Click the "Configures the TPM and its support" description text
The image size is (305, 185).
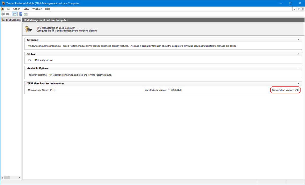point(67,31)
